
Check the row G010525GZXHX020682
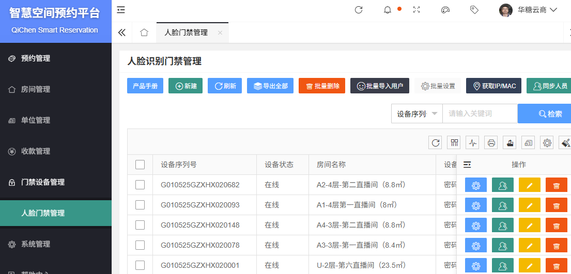click(x=140, y=185)
